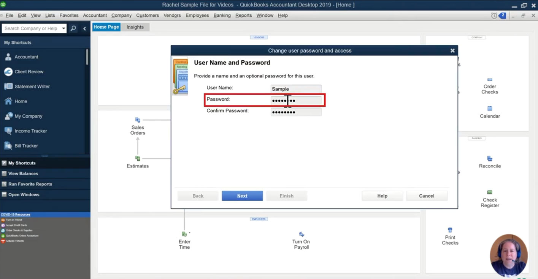Click the Activate TSheets link

coord(15,241)
